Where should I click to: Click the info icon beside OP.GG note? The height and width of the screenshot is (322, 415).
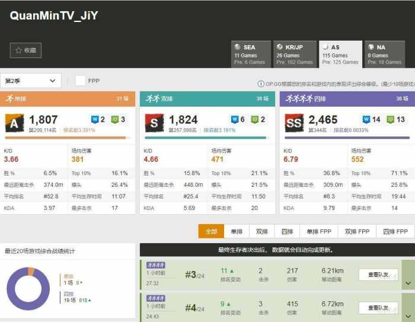261,84
